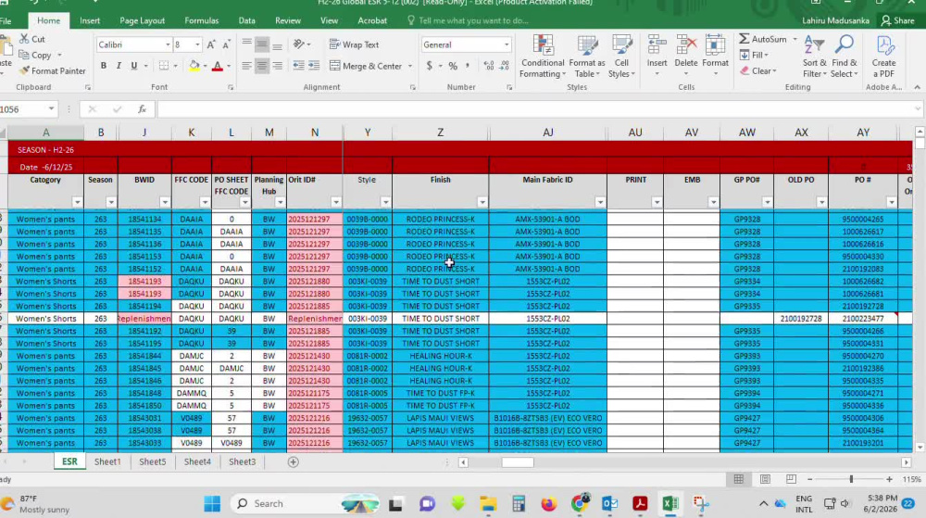Open the Insert ribbon tab
The image size is (926, 518).
90,20
